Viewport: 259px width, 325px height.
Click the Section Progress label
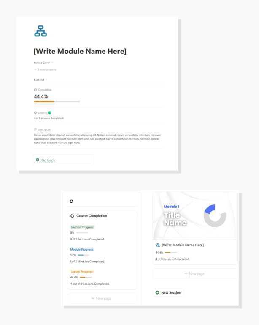point(82,227)
